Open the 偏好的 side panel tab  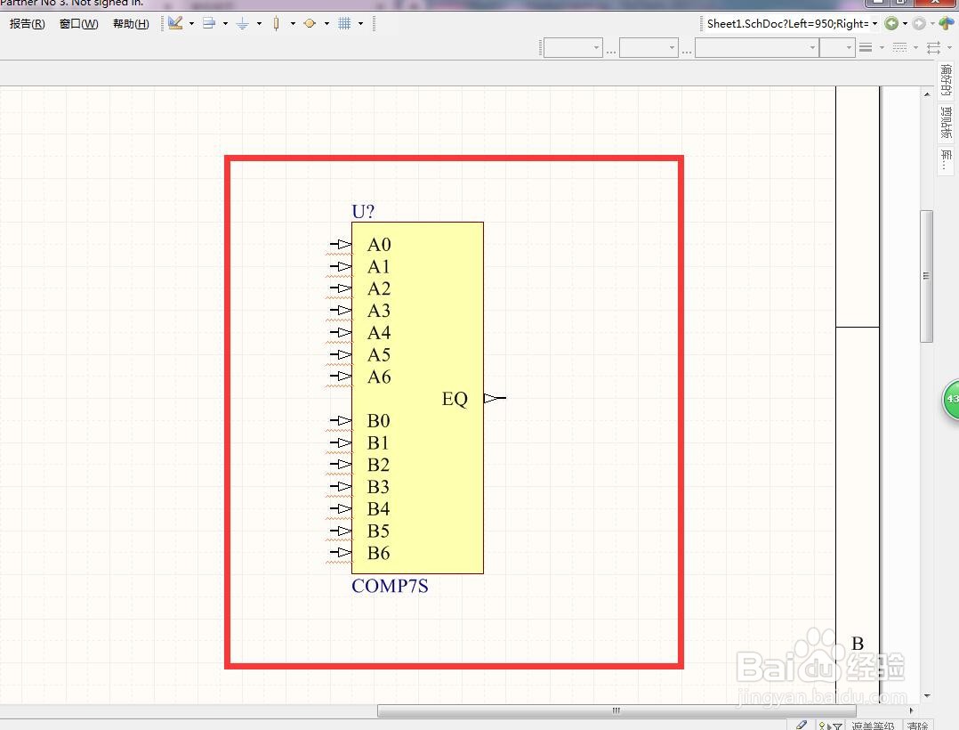(947, 80)
